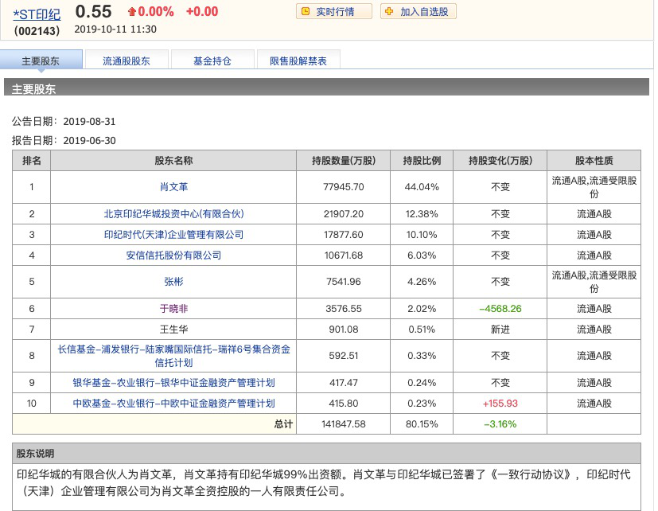
Task: Click the 加入自选股 button label
Action: tap(424, 12)
